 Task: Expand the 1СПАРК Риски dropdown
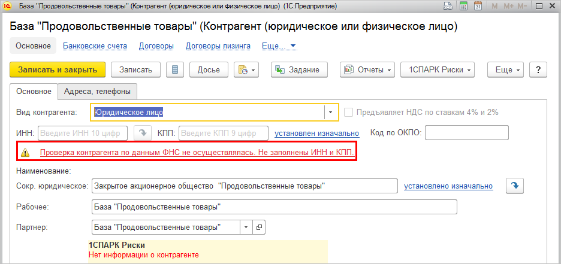pyautogui.click(x=438, y=69)
